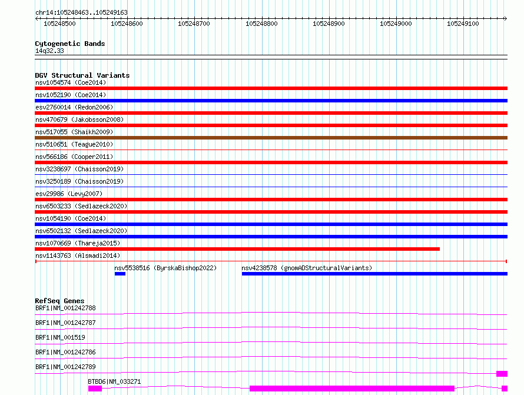Click the ruler's right-end arrow
Image resolution: width=524 pixels, height=395 pixels.
[506, 18]
